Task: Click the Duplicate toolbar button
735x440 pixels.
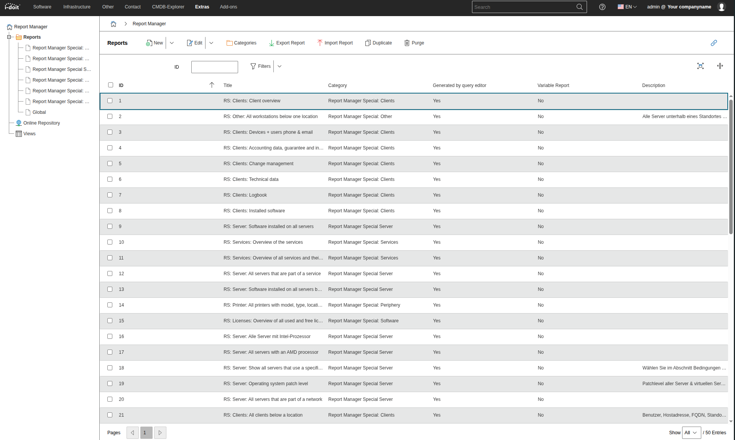Action: (x=378, y=43)
